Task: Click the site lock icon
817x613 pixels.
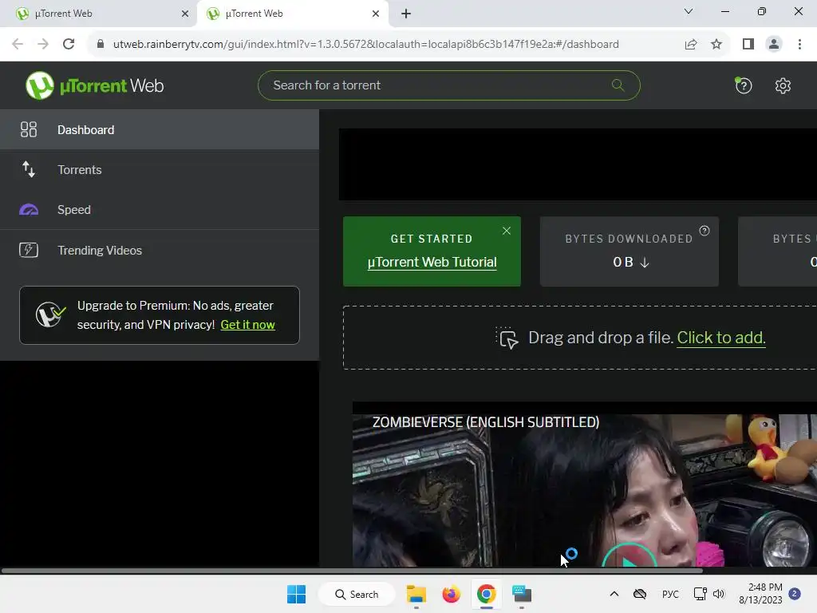Action: pos(101,44)
